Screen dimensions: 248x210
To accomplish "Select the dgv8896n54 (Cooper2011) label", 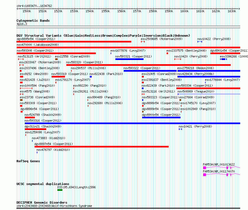I will click(x=40, y=109).
